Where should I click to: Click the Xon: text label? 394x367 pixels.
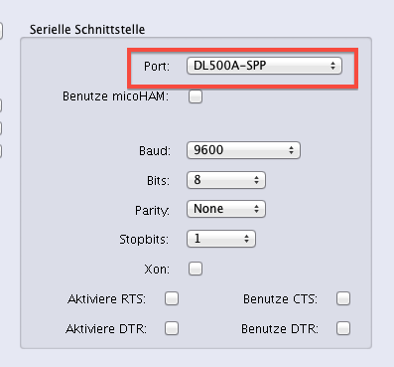(x=157, y=270)
